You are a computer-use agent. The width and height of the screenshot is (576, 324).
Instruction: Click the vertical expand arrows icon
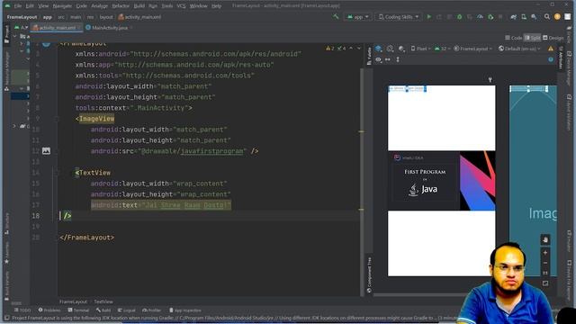coord(398,59)
